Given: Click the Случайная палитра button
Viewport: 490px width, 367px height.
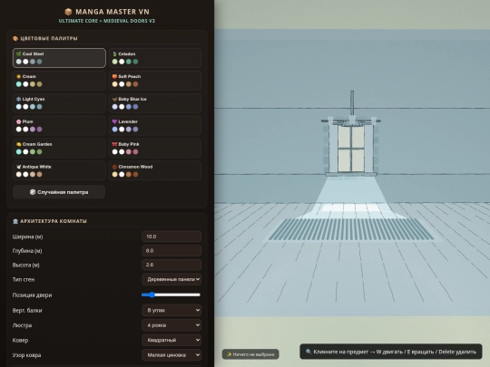Looking at the screenshot, I should 59,192.
